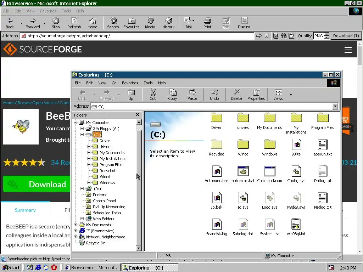Expand drivers folder in tree
The height and width of the screenshot is (272, 363).
click(89, 146)
